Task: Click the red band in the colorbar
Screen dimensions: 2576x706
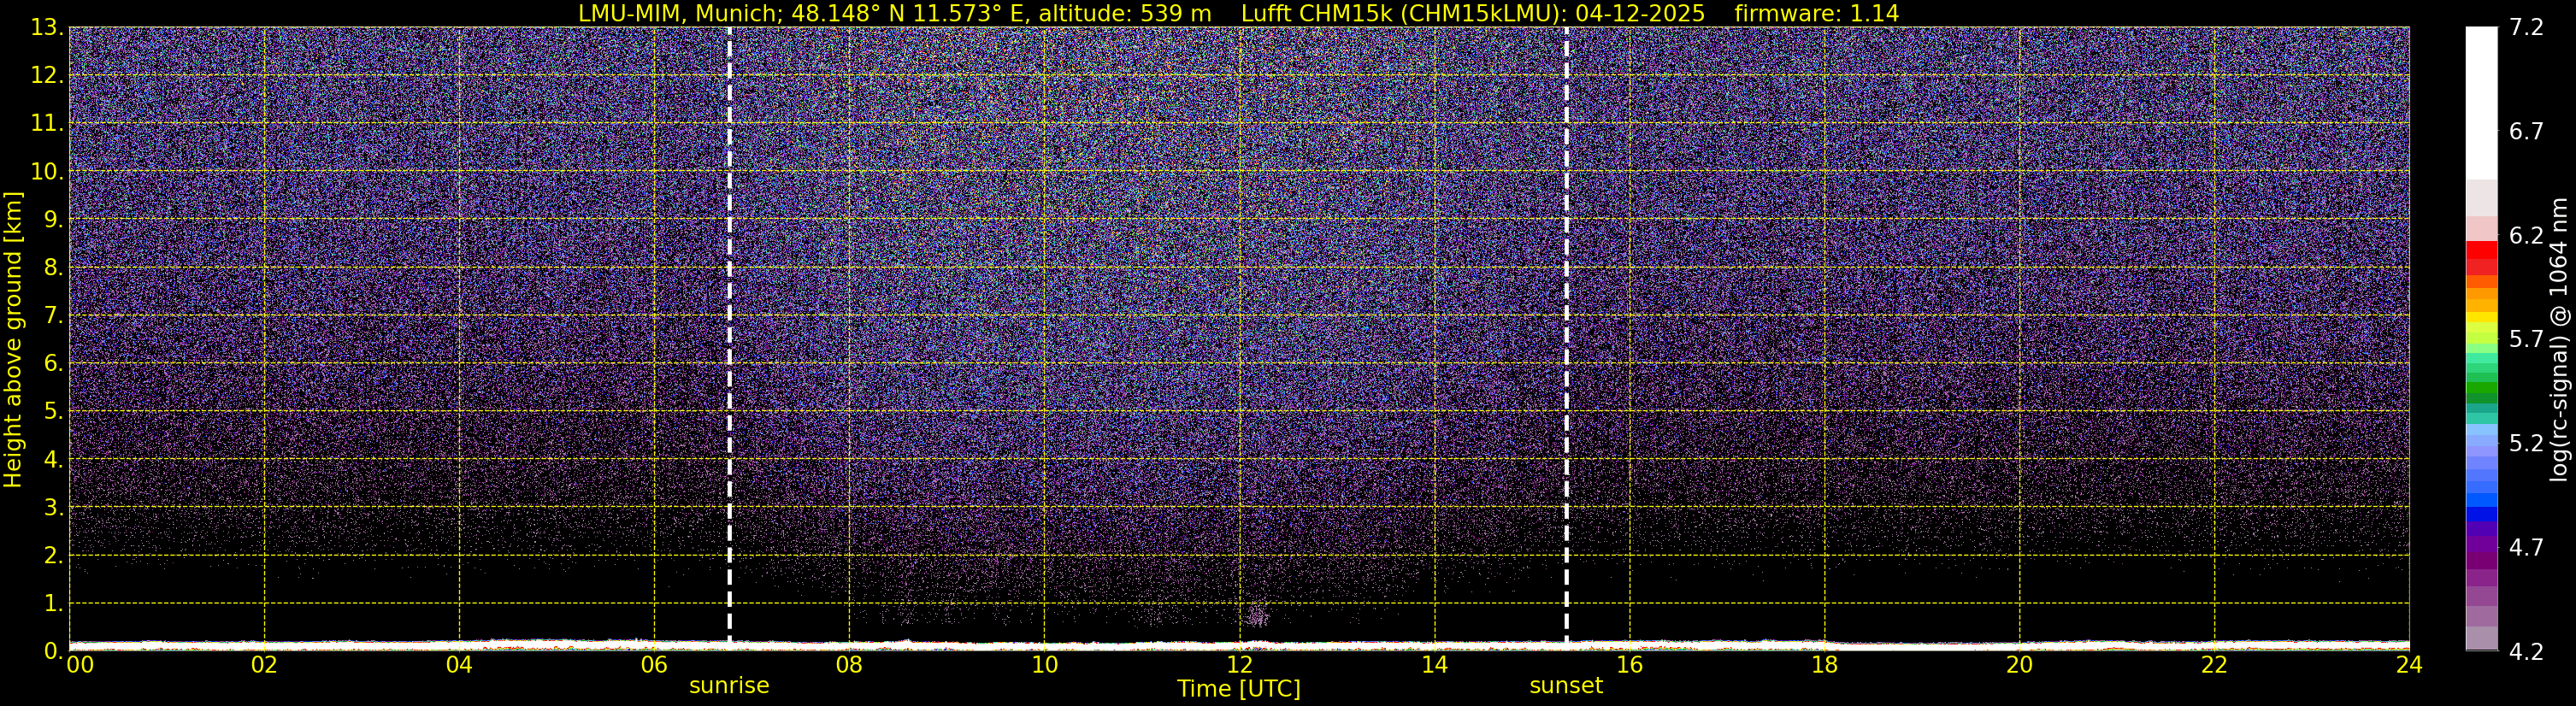Action: [x=2481, y=258]
